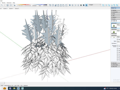Toggle the Show/Hide Shadows toolbar icon
Viewport: 120px width, 90px height.
(14, 5)
